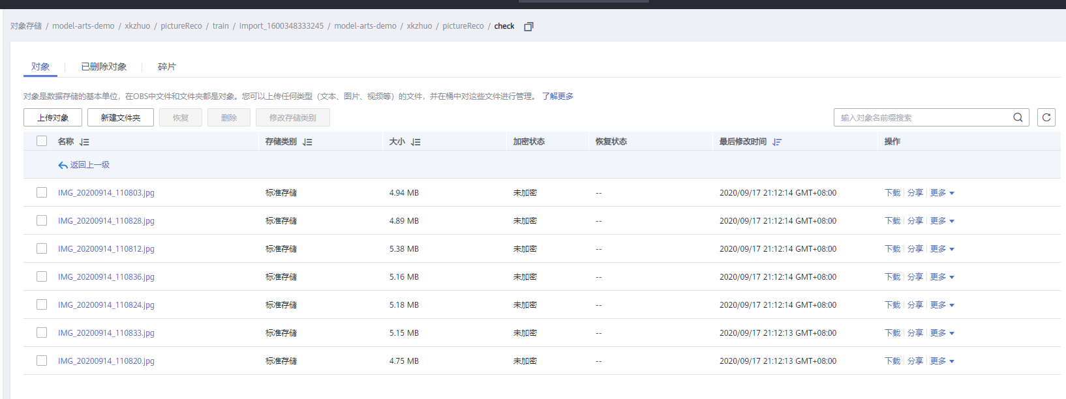The image size is (1066, 399).
Task: Click the 新建文件夹 button
Action: (121, 117)
